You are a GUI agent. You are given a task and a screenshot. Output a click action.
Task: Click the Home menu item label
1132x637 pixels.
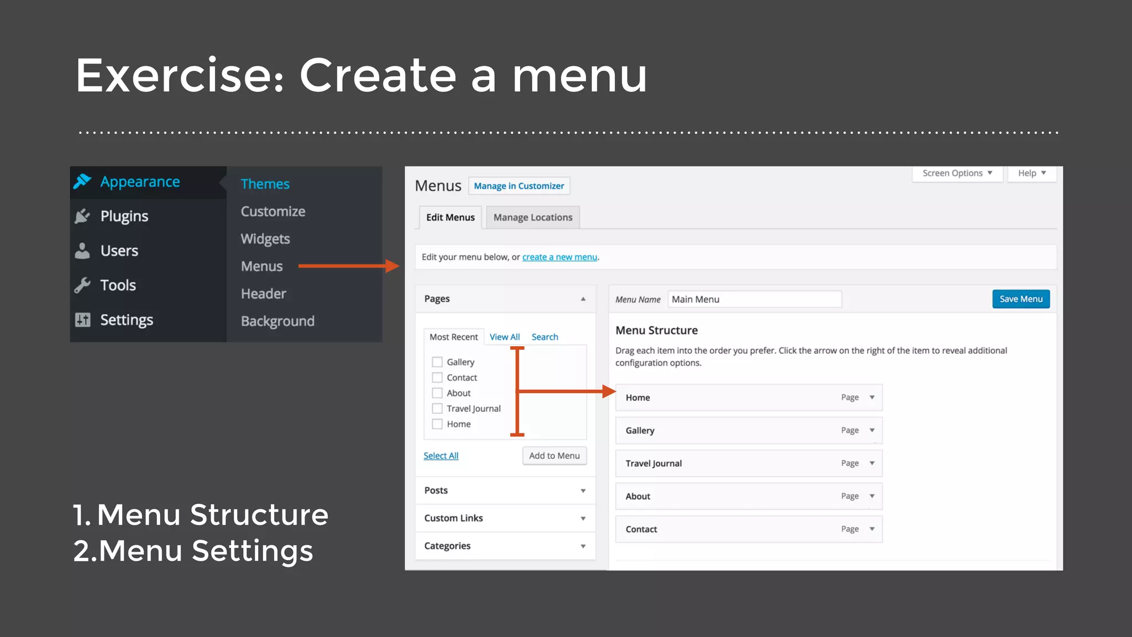[638, 398]
